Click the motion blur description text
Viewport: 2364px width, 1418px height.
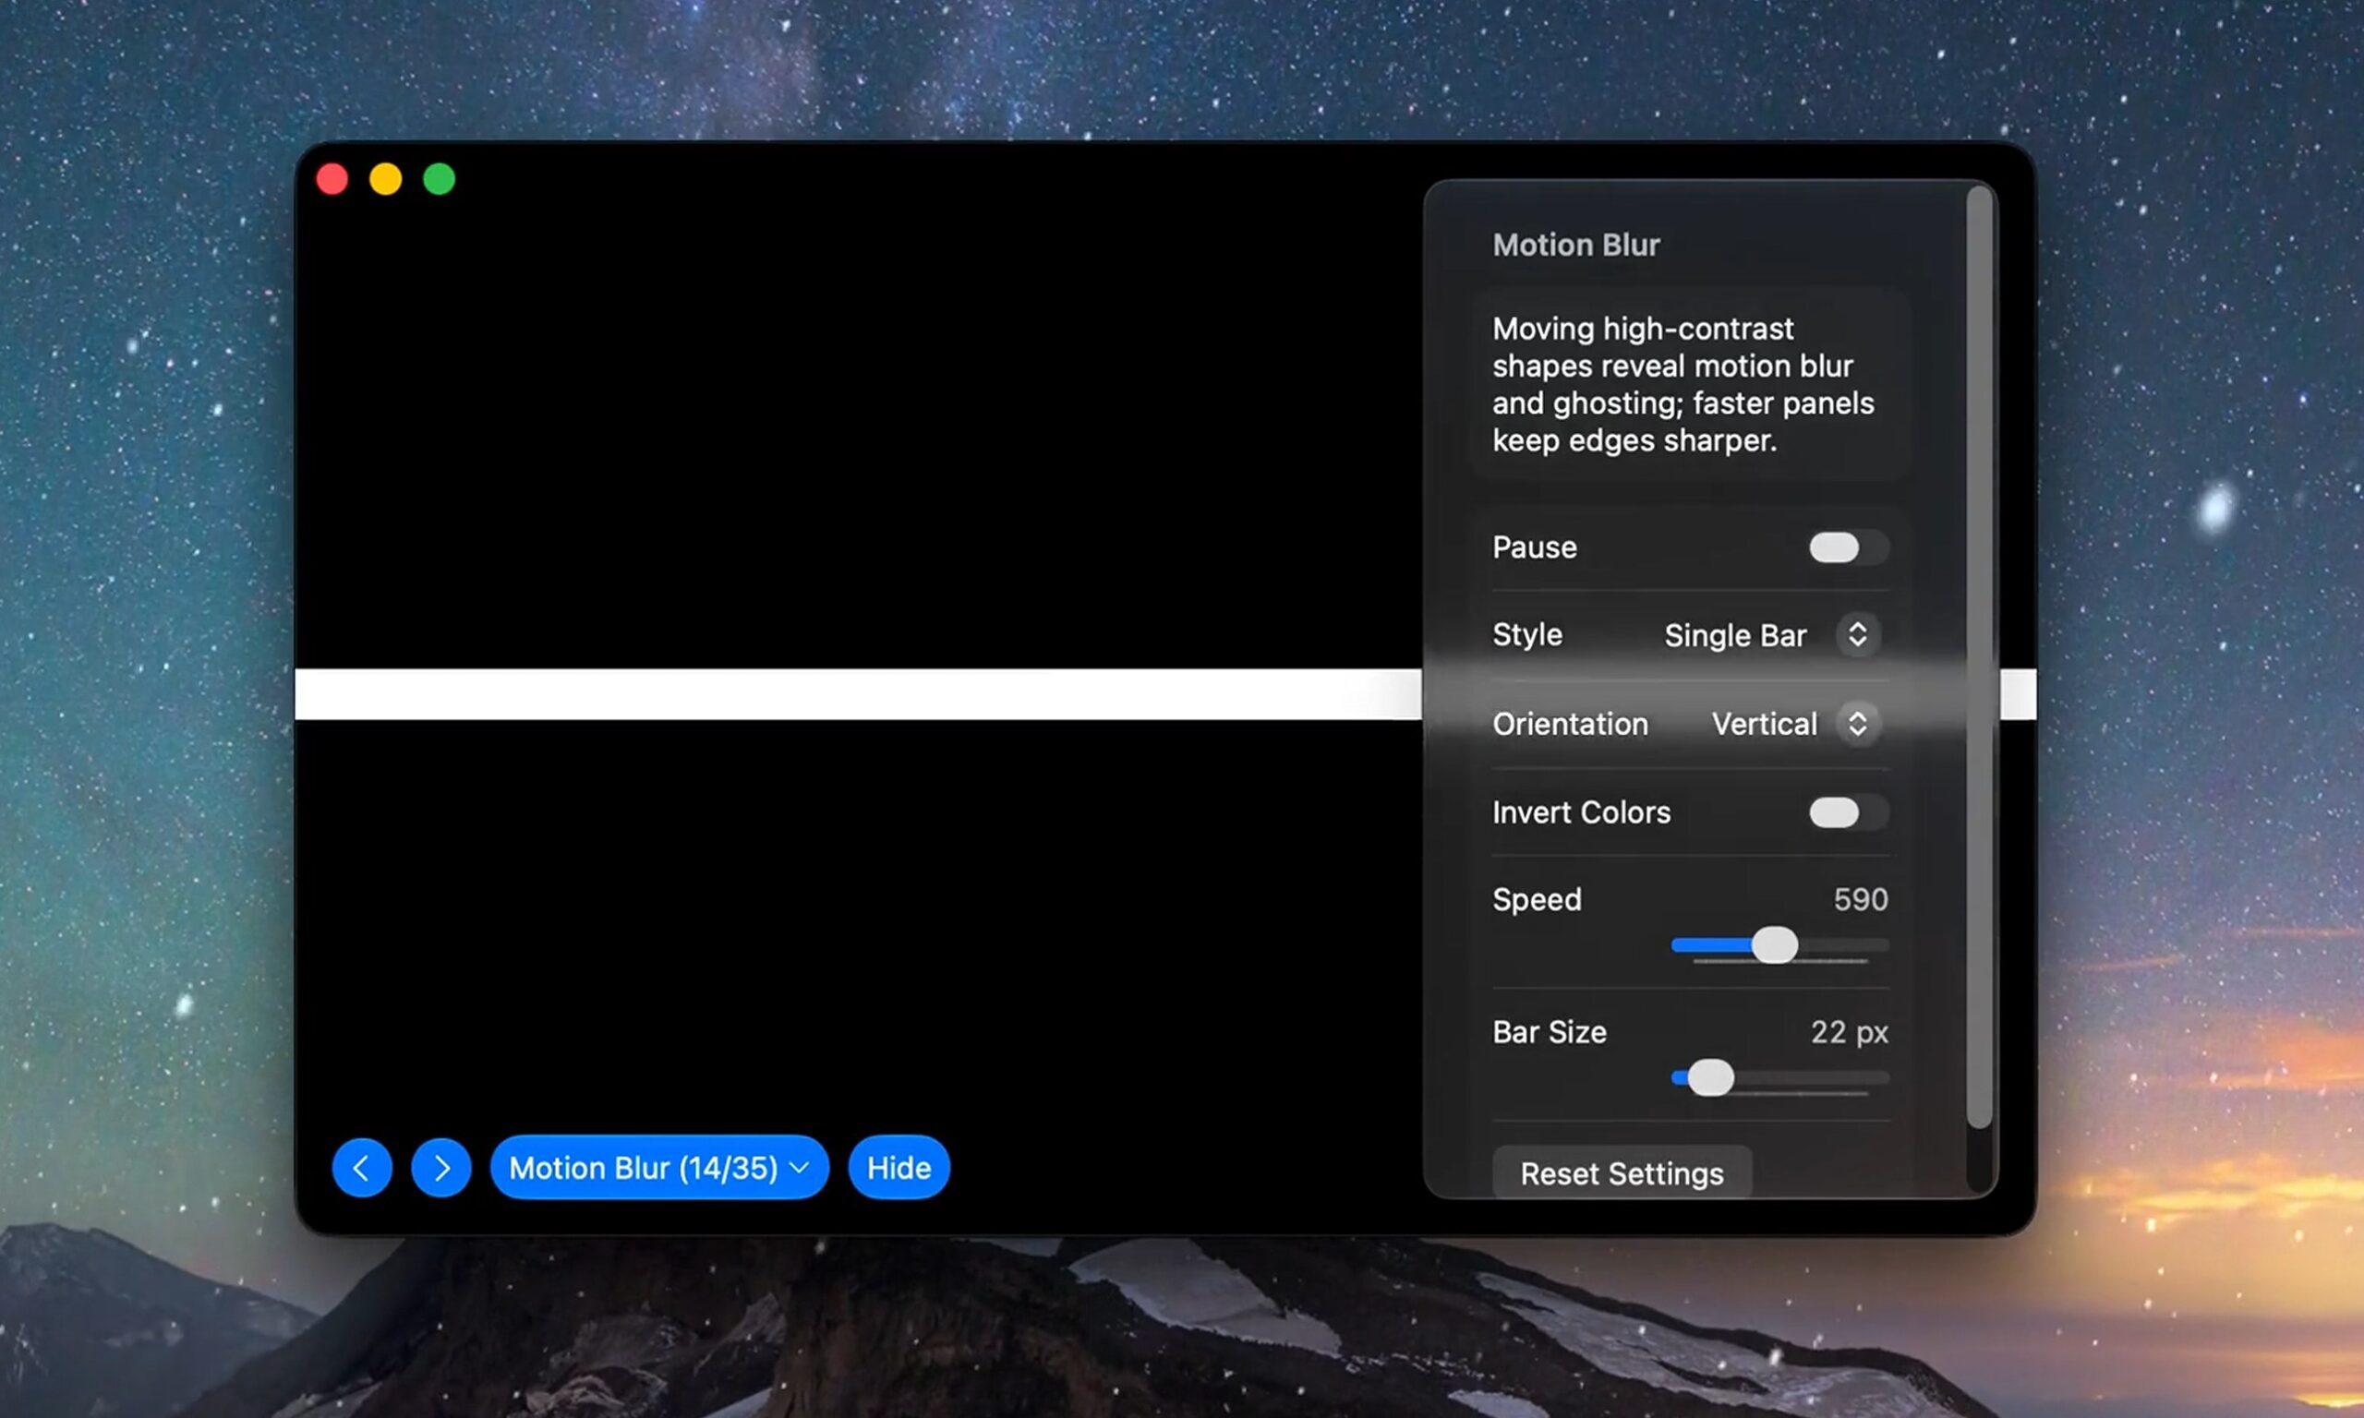coord(1683,384)
